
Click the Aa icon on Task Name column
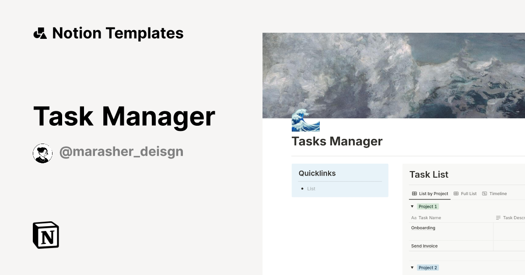point(414,217)
